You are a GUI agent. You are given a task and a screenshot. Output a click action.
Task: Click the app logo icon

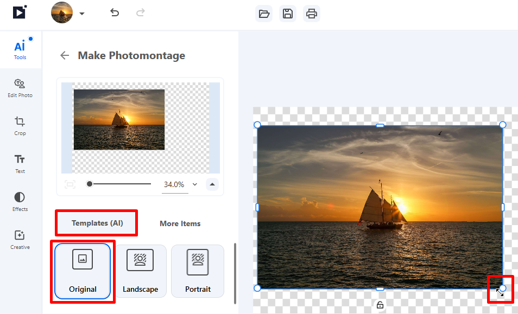tap(20, 12)
